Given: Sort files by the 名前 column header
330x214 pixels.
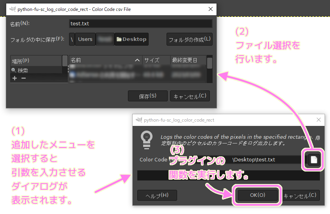Looking at the screenshot, I should coord(105,60).
